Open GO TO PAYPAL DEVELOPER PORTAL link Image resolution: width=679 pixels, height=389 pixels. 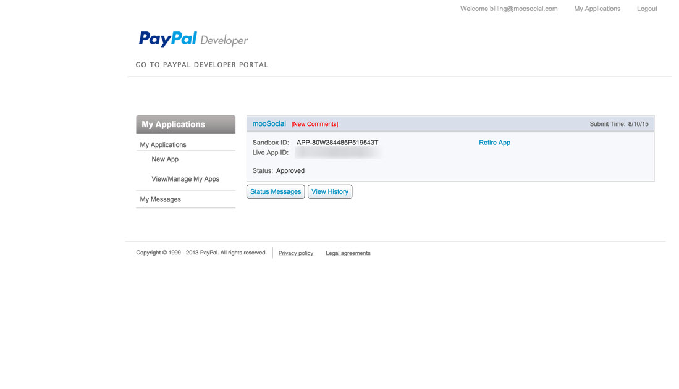[x=201, y=65]
